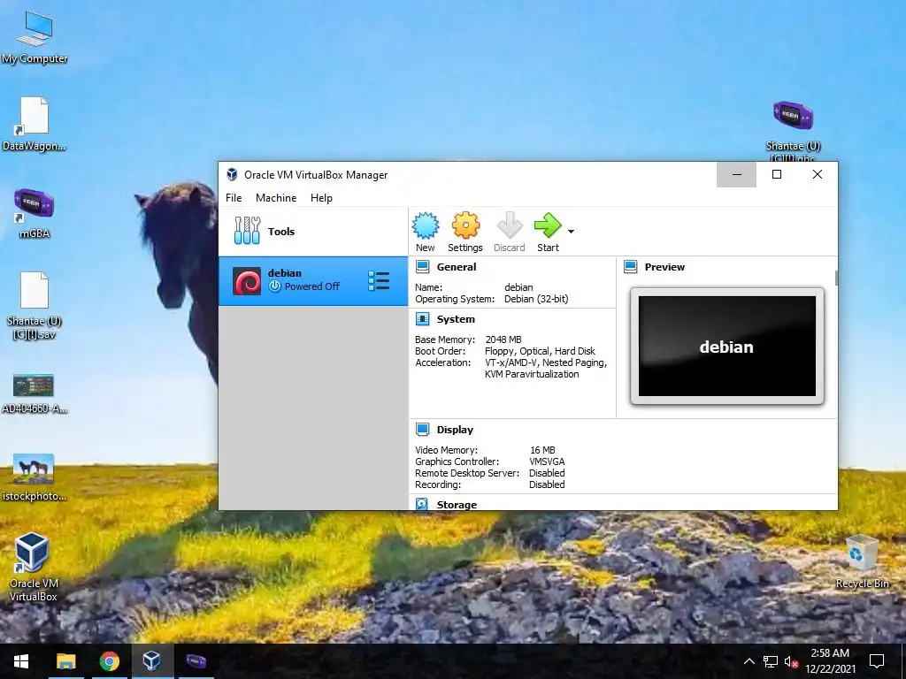Select the Shantae (U) .gbc desktop icon

click(x=793, y=131)
